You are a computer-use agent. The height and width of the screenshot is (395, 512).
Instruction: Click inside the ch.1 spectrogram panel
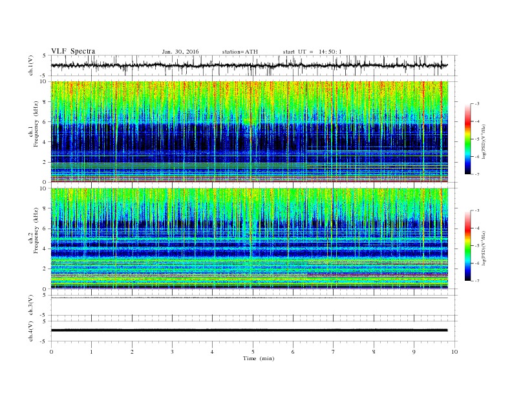[x=249, y=132]
